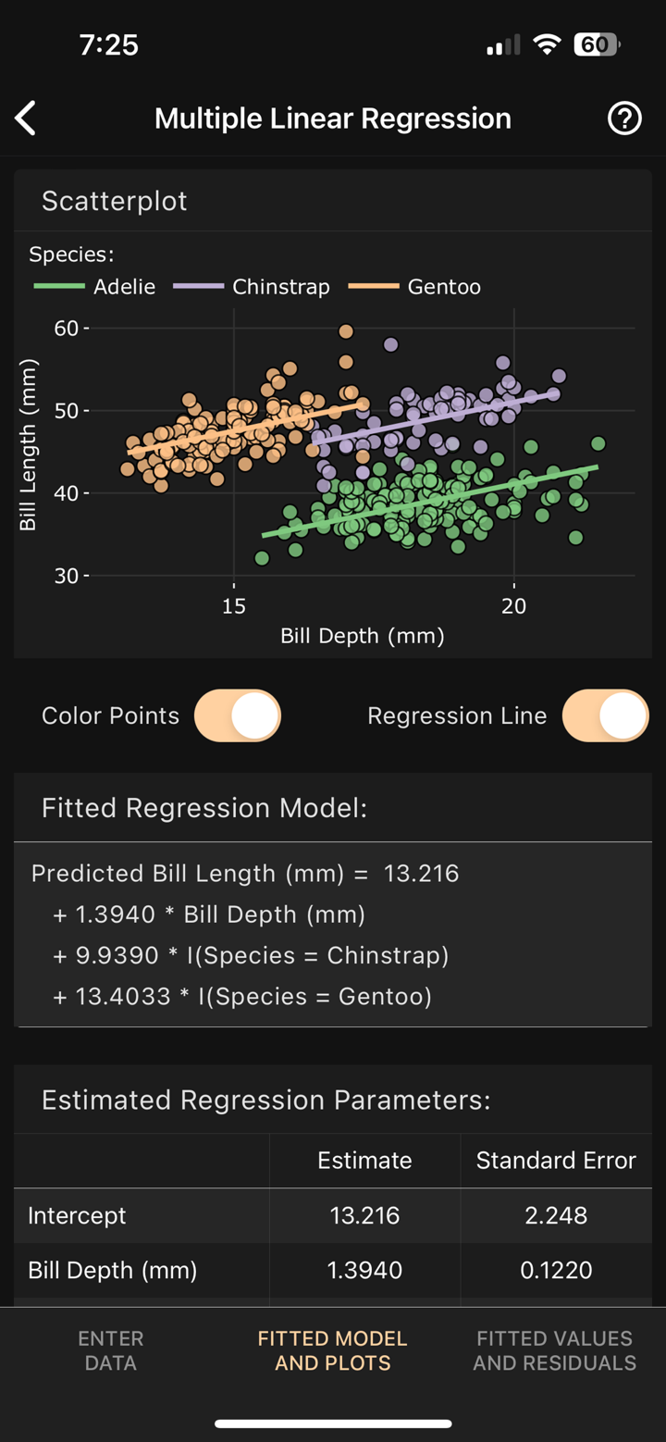Tap the Wi-Fi icon in status bar

(x=546, y=44)
